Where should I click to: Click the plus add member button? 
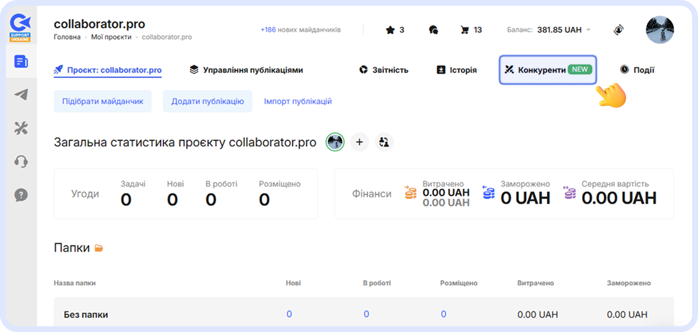359,142
